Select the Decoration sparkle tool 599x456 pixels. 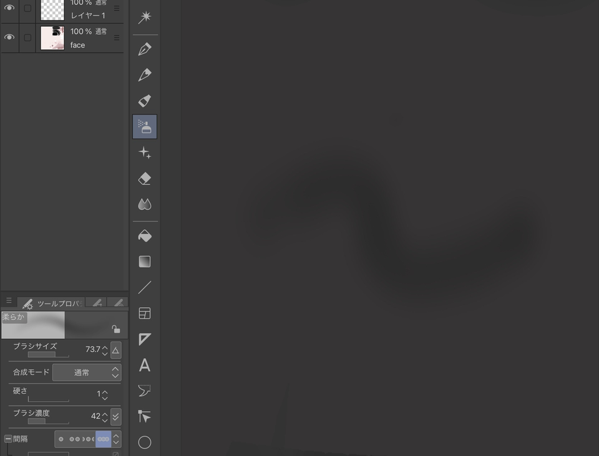click(145, 152)
